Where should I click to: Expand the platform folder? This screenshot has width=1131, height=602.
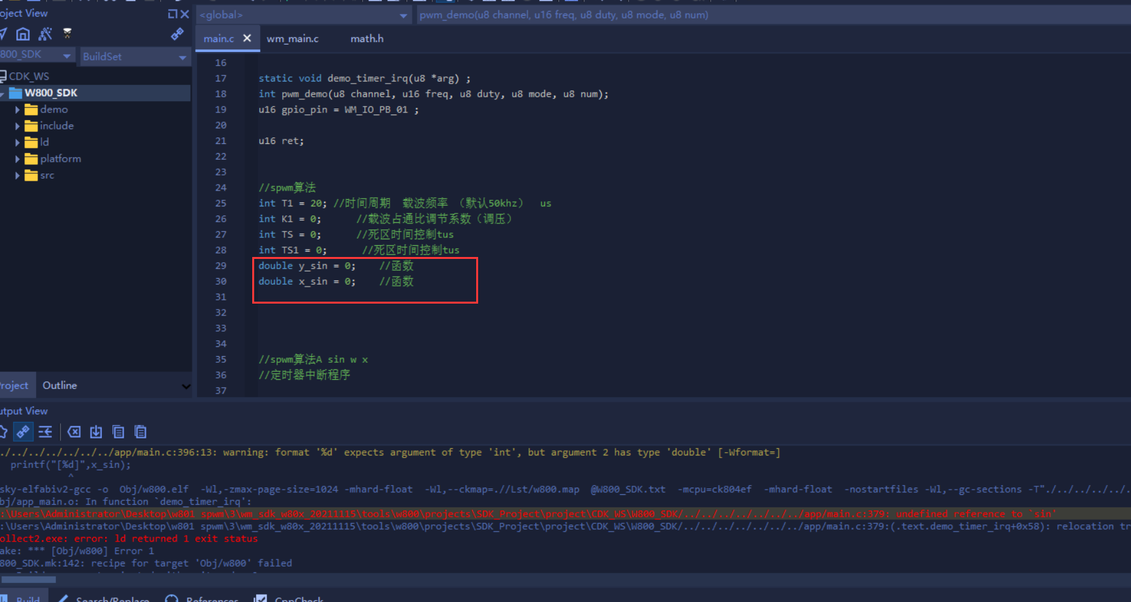[x=18, y=159]
